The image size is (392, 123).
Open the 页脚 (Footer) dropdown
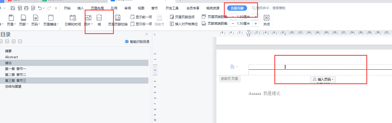click(x=23, y=21)
